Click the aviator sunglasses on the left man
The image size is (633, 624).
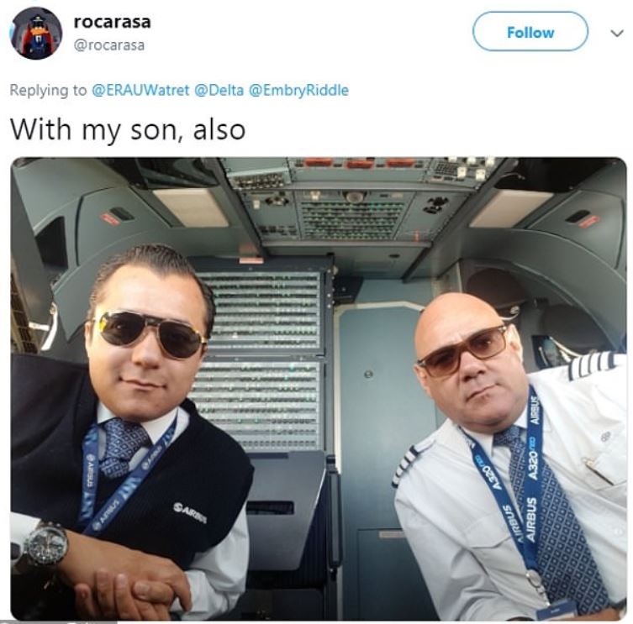[150, 334]
